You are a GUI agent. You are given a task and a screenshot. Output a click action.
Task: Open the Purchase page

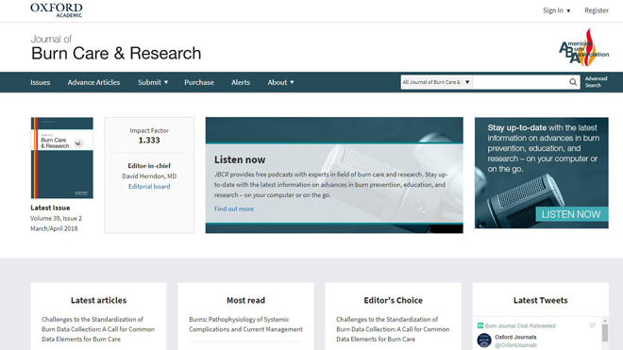199,82
